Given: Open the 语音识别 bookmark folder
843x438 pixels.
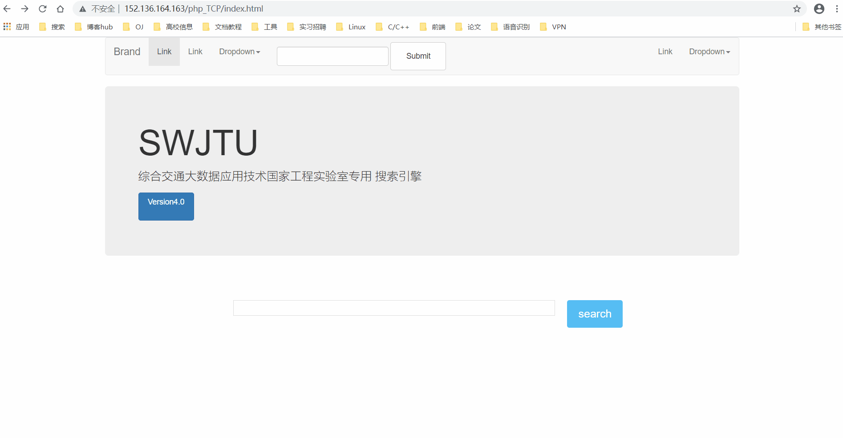Looking at the screenshot, I should (x=511, y=27).
